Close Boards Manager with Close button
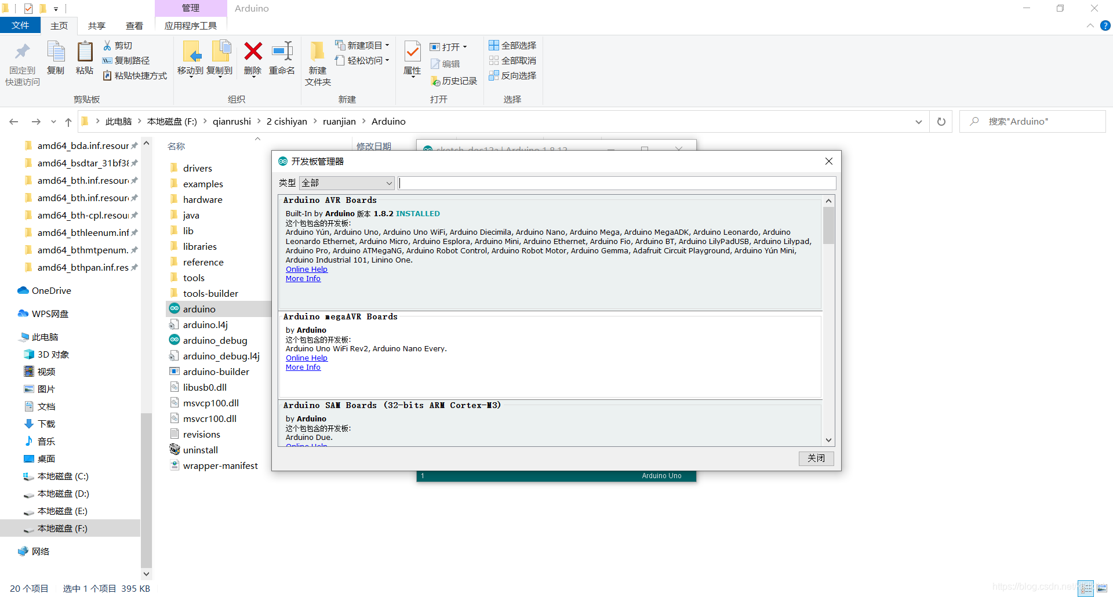 (816, 458)
